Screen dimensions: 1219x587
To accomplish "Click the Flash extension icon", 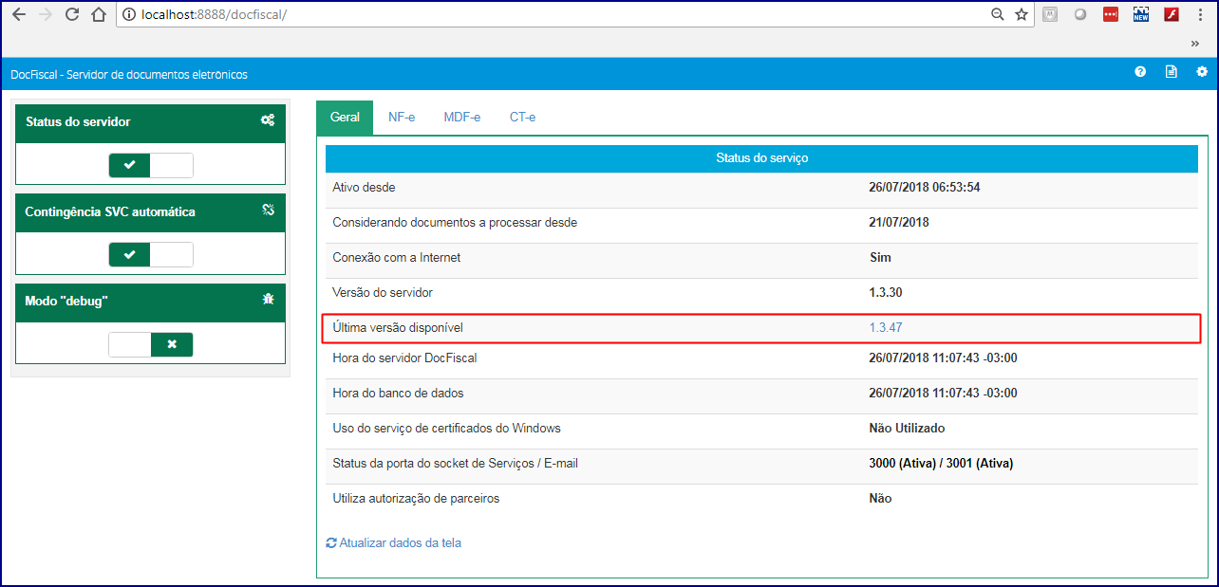I will coord(1172,14).
